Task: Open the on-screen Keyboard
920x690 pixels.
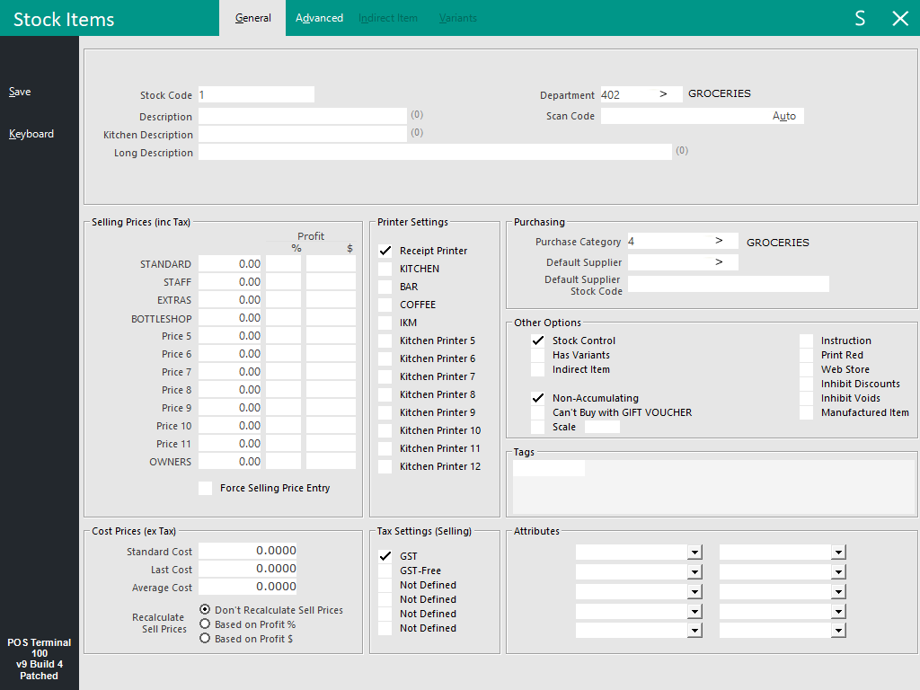Action: tap(31, 134)
